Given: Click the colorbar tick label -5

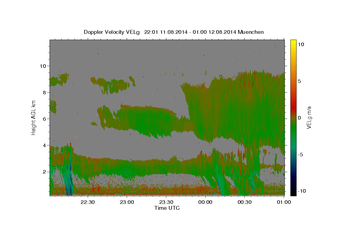Looking at the screenshot, I should (x=300, y=155).
